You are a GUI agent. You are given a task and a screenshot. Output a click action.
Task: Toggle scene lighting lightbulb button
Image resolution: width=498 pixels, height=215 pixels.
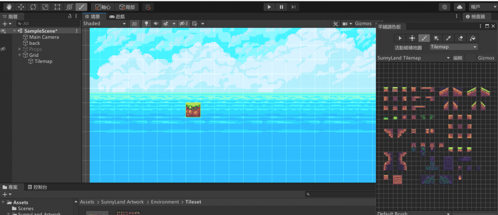[x=146, y=23]
